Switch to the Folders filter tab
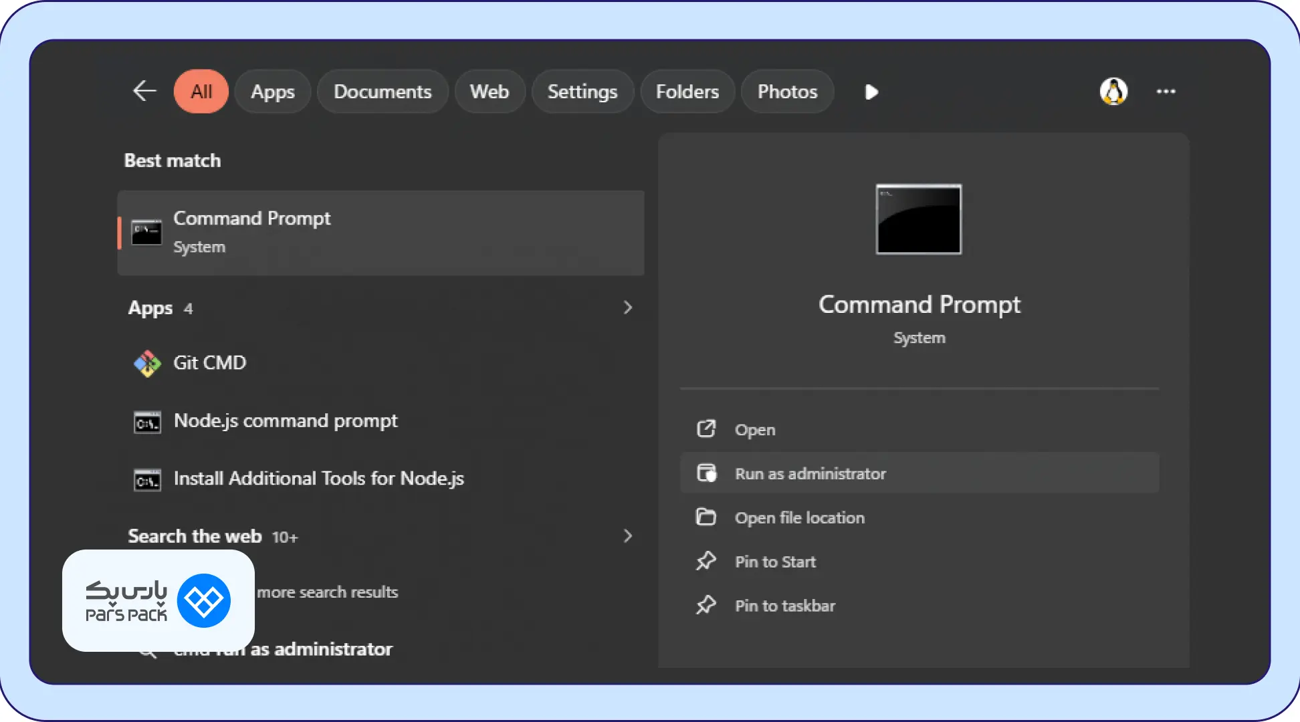The image size is (1300, 722). click(x=687, y=92)
